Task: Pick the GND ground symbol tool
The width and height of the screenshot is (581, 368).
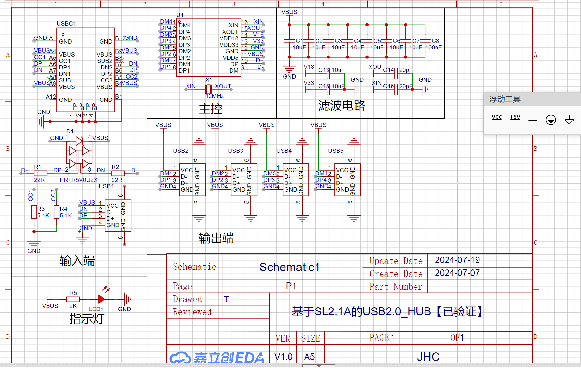Action: click(x=533, y=120)
